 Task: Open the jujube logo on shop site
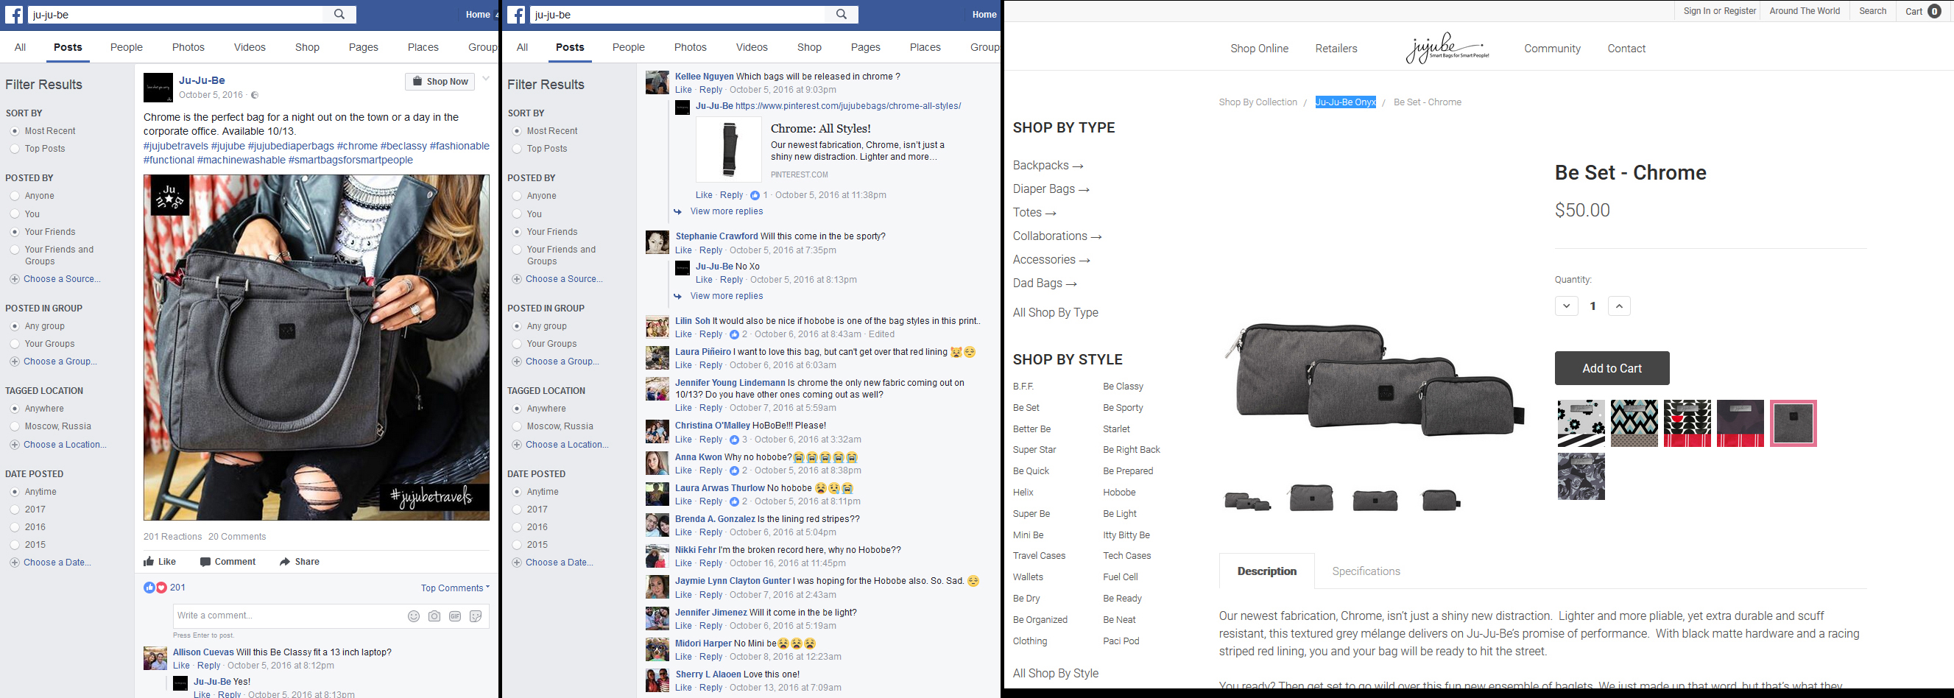coord(1447,48)
